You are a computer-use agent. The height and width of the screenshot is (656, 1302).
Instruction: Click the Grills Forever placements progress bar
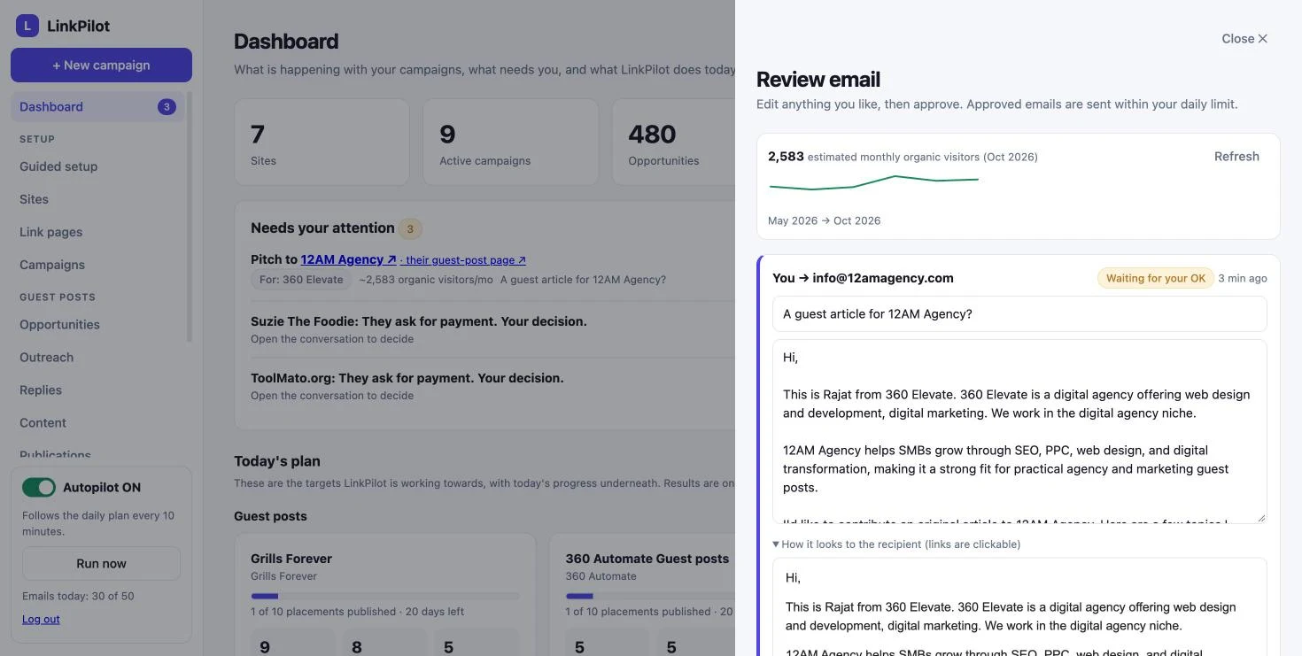pyautogui.click(x=385, y=596)
